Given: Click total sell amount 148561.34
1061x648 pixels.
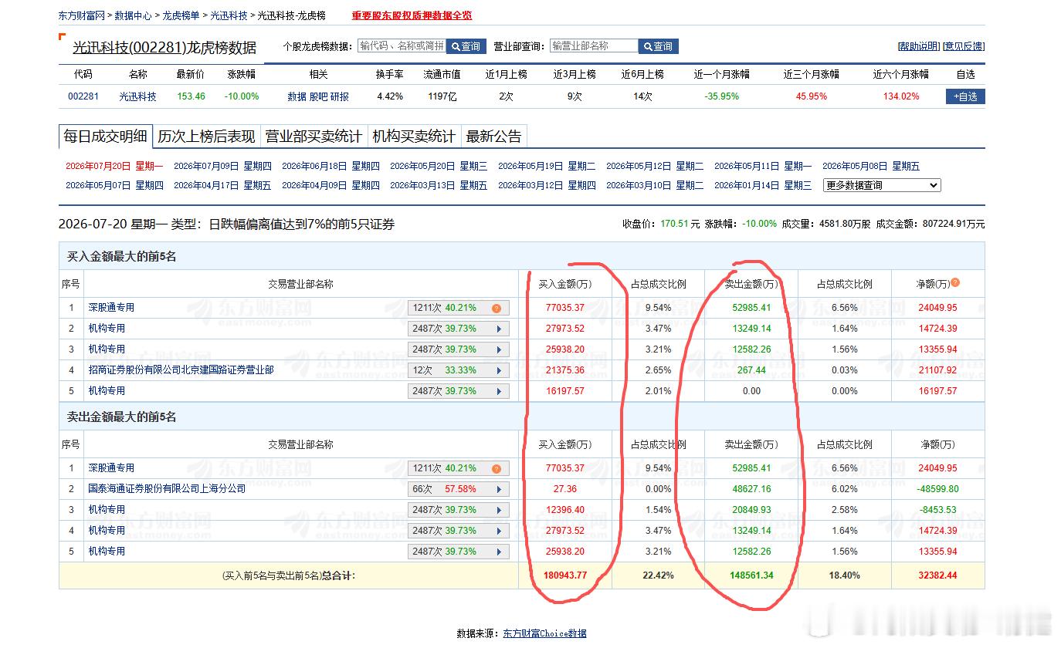Looking at the screenshot, I should [x=751, y=575].
